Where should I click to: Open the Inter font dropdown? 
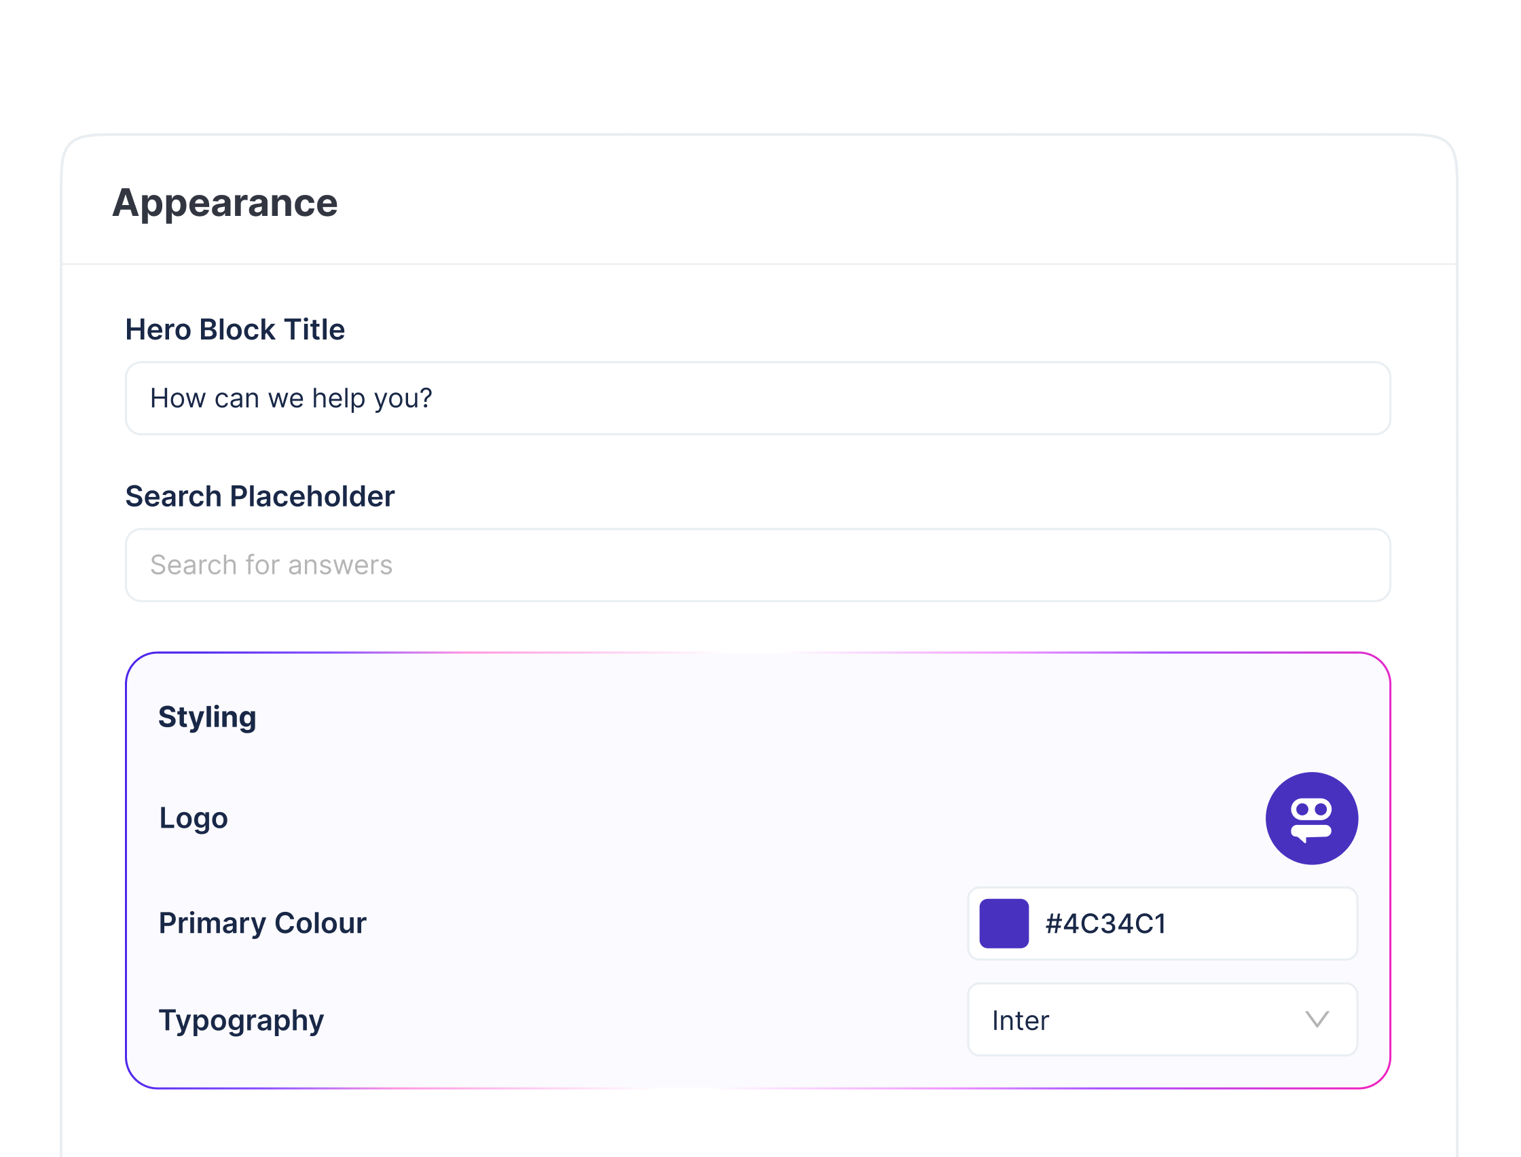click(x=1162, y=1020)
